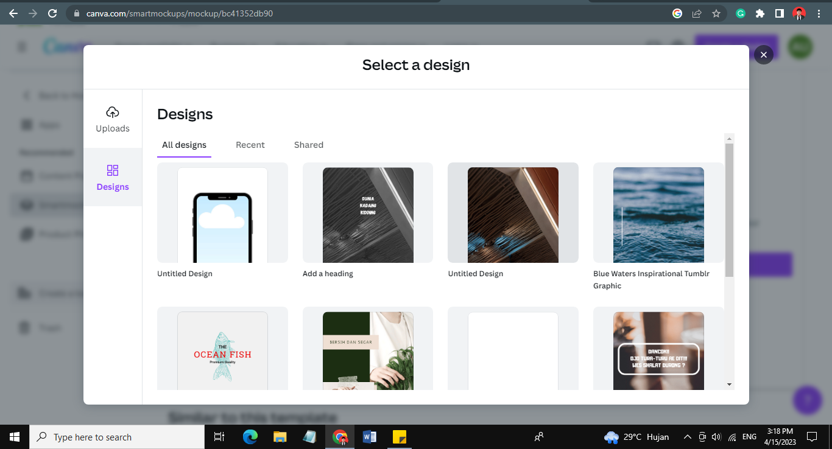The image size is (832, 449).
Task: Click the Windows Start button
Action: 14,436
